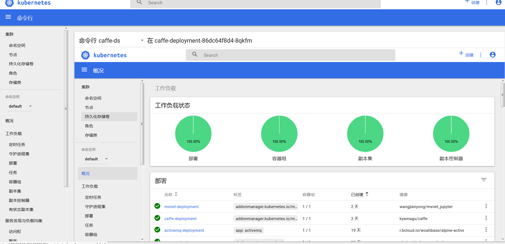505x244 pixels.
Task: Click the 副本控制器 pie chart in 工作负载状态
Action: coord(451,134)
